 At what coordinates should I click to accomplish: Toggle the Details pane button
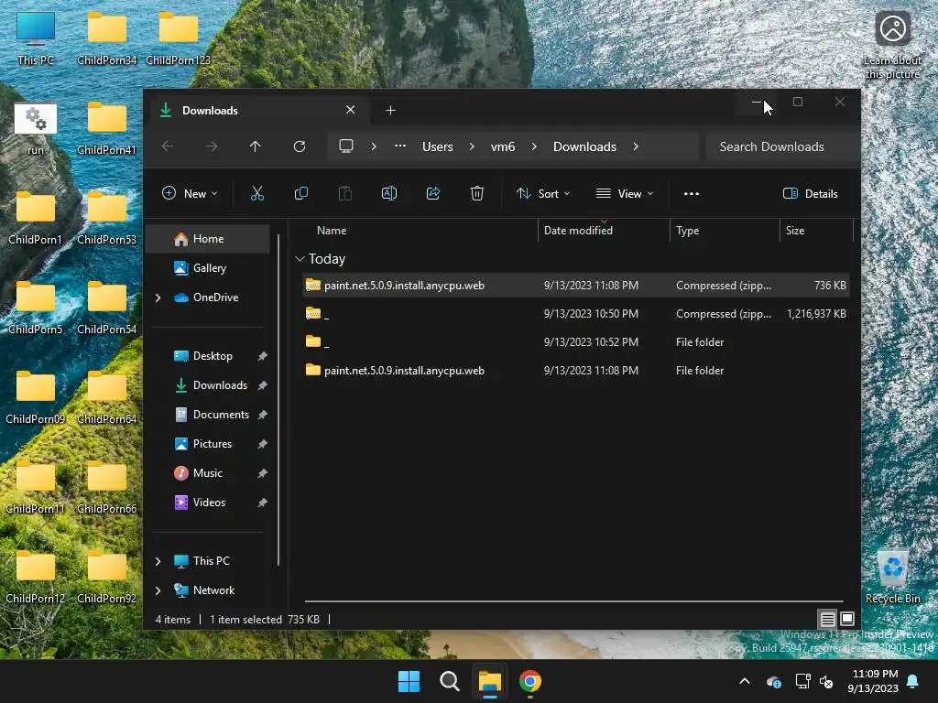click(811, 194)
